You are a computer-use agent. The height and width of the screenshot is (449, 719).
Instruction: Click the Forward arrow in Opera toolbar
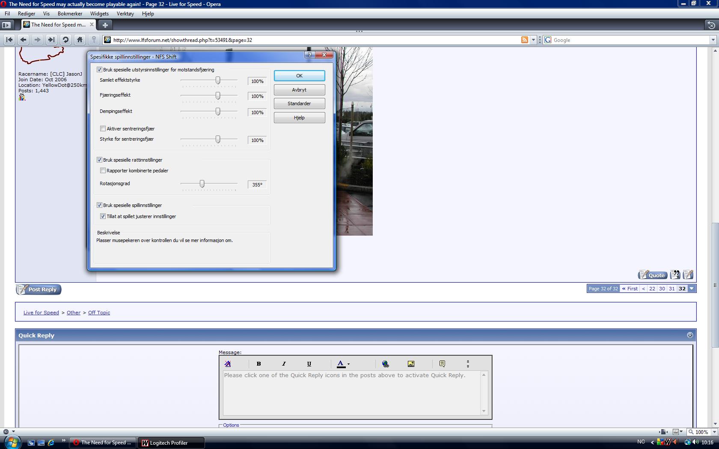(x=38, y=40)
